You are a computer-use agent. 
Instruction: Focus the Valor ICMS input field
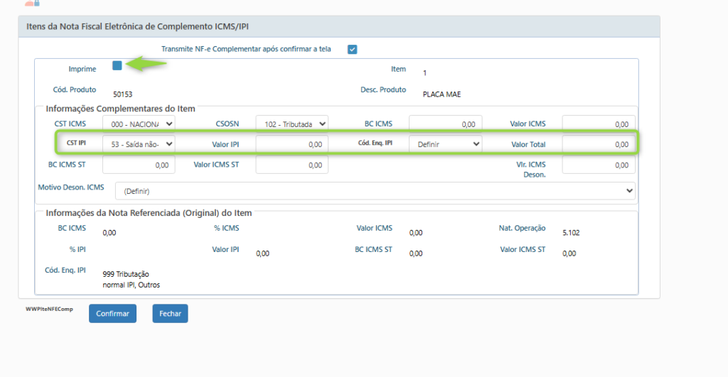[598, 124]
